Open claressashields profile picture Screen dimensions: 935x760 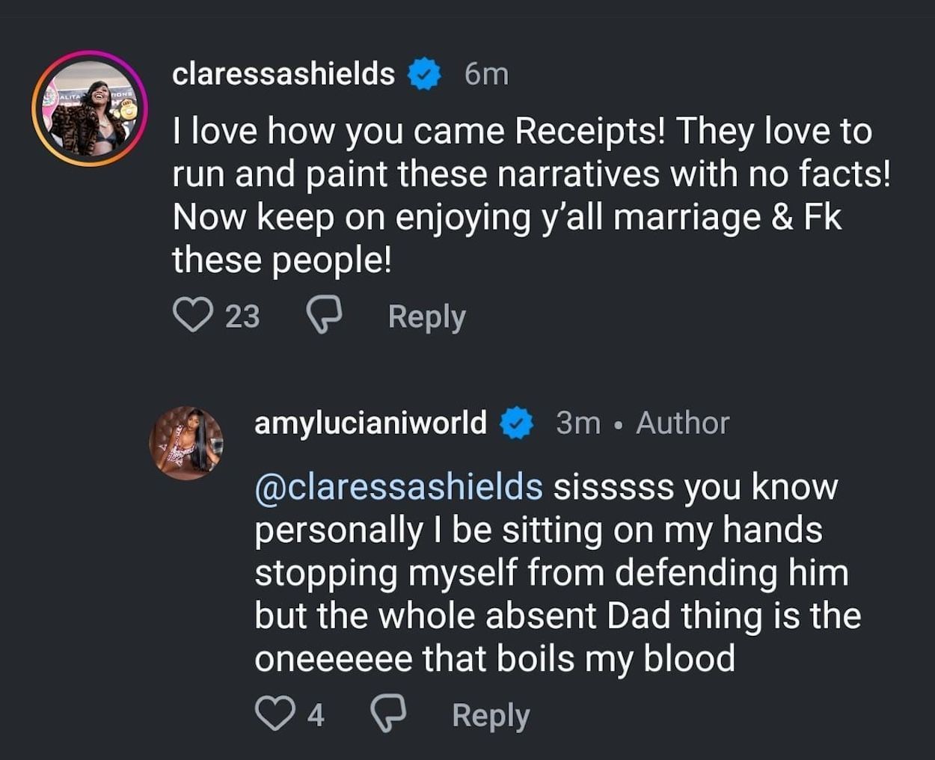90,108
